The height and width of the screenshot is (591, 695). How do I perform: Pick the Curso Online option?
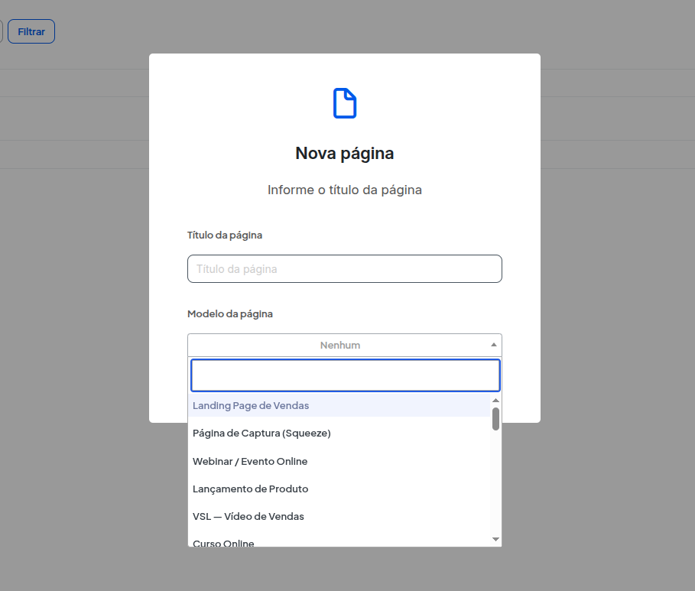(x=339, y=542)
